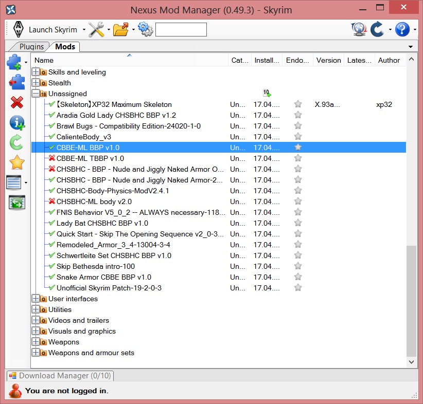
Task: Expand the Weapons and armour sets category
Action: point(36,353)
